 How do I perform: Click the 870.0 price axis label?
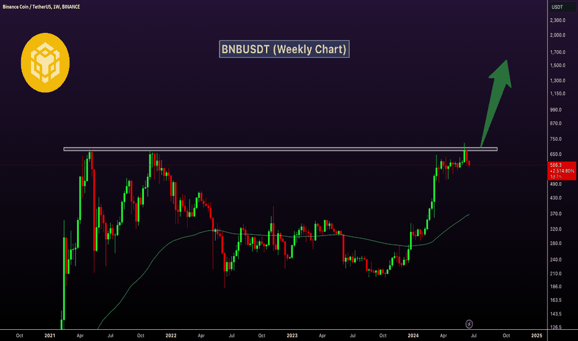coord(556,123)
